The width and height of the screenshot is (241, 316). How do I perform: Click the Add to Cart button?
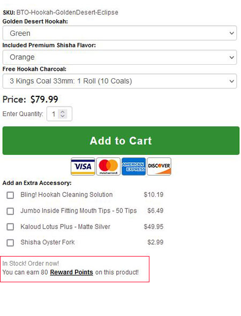121,140
